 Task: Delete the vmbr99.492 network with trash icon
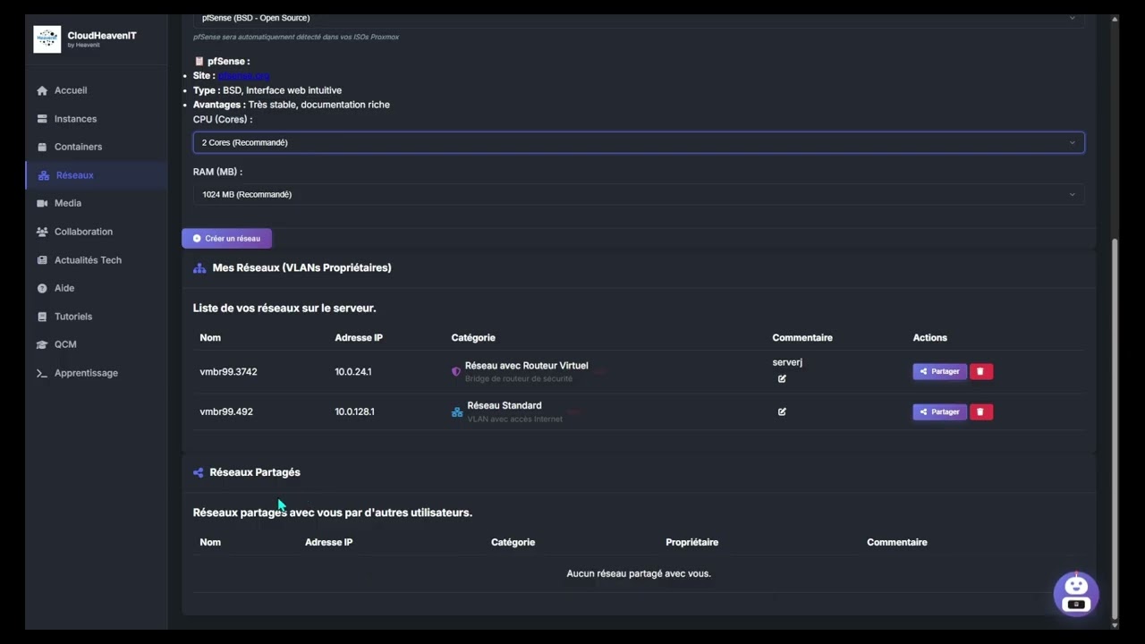(980, 411)
